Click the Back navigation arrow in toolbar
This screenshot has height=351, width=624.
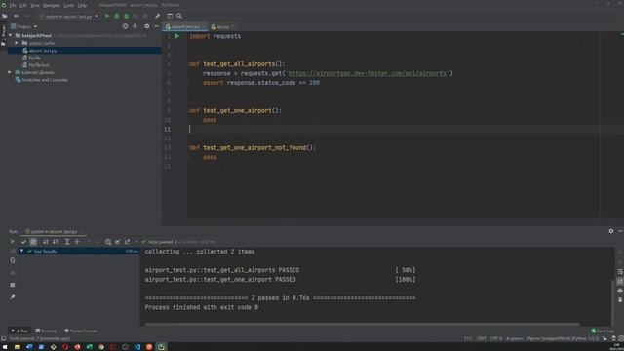(x=17, y=16)
